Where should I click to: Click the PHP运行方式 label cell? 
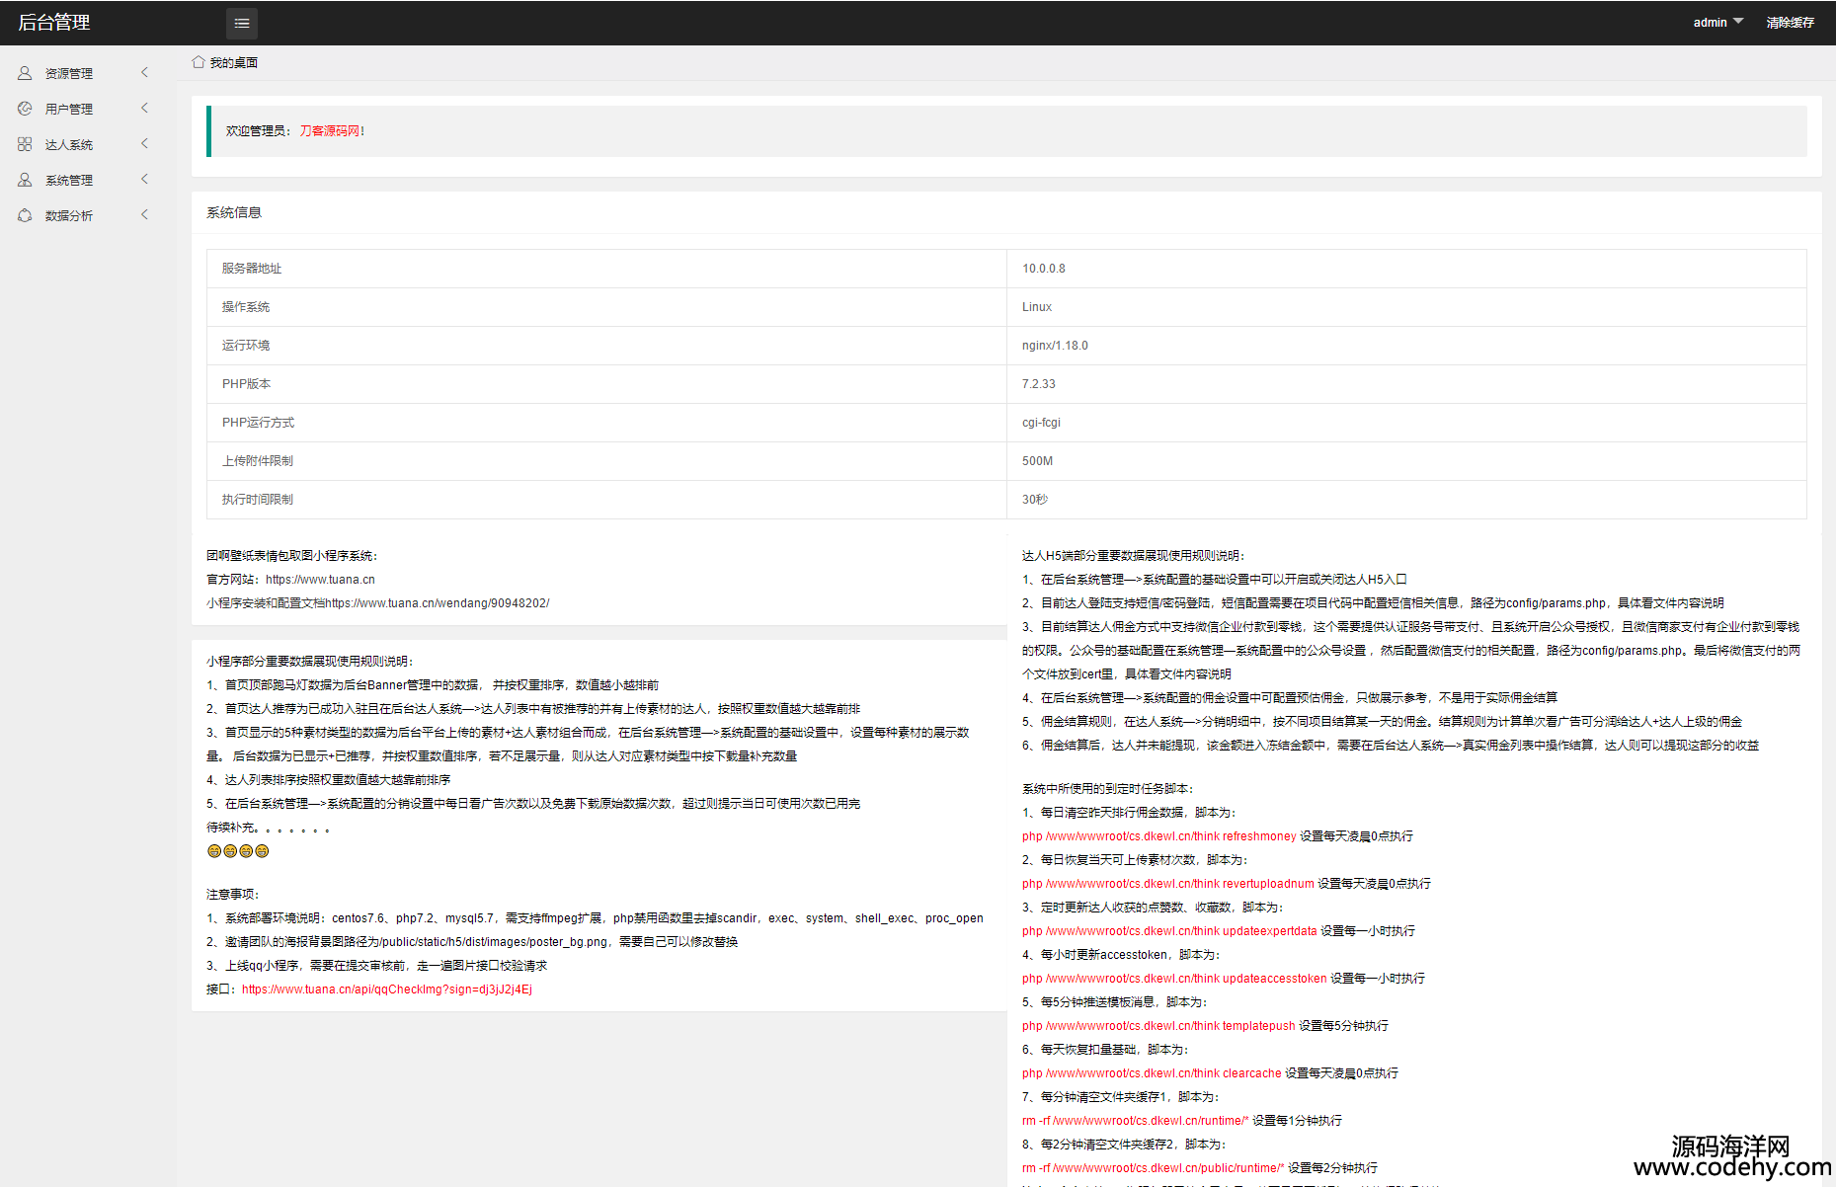click(606, 423)
